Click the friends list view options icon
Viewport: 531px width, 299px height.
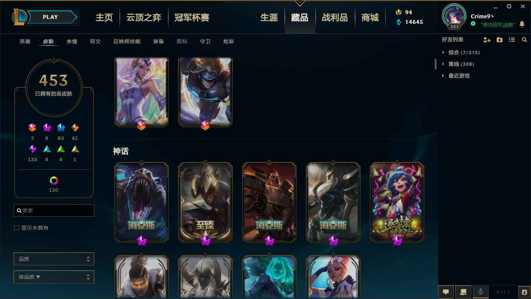tap(512, 40)
